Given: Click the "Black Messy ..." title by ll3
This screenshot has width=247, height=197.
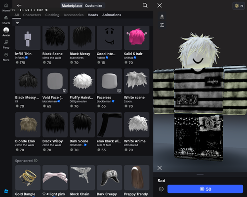Looking at the screenshot, I should tap(27, 98).
